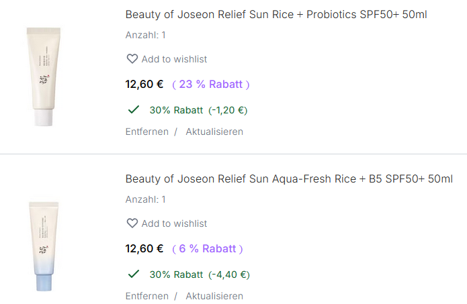Click the 'Add to wishlist' text for Probiotics item
This screenshot has width=467, height=304.
click(x=174, y=59)
